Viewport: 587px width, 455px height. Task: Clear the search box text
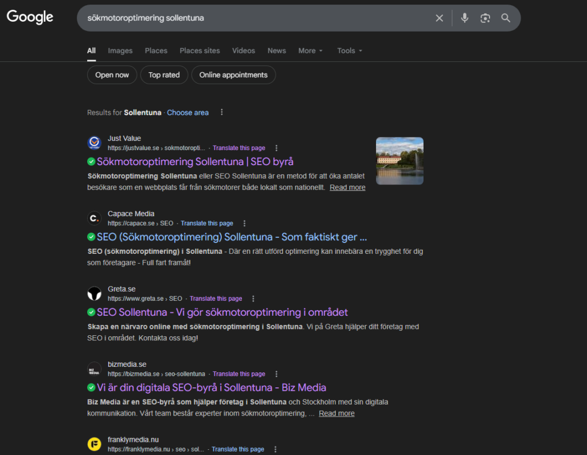click(439, 18)
